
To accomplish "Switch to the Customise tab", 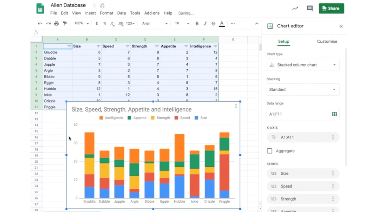I will click(x=327, y=42).
